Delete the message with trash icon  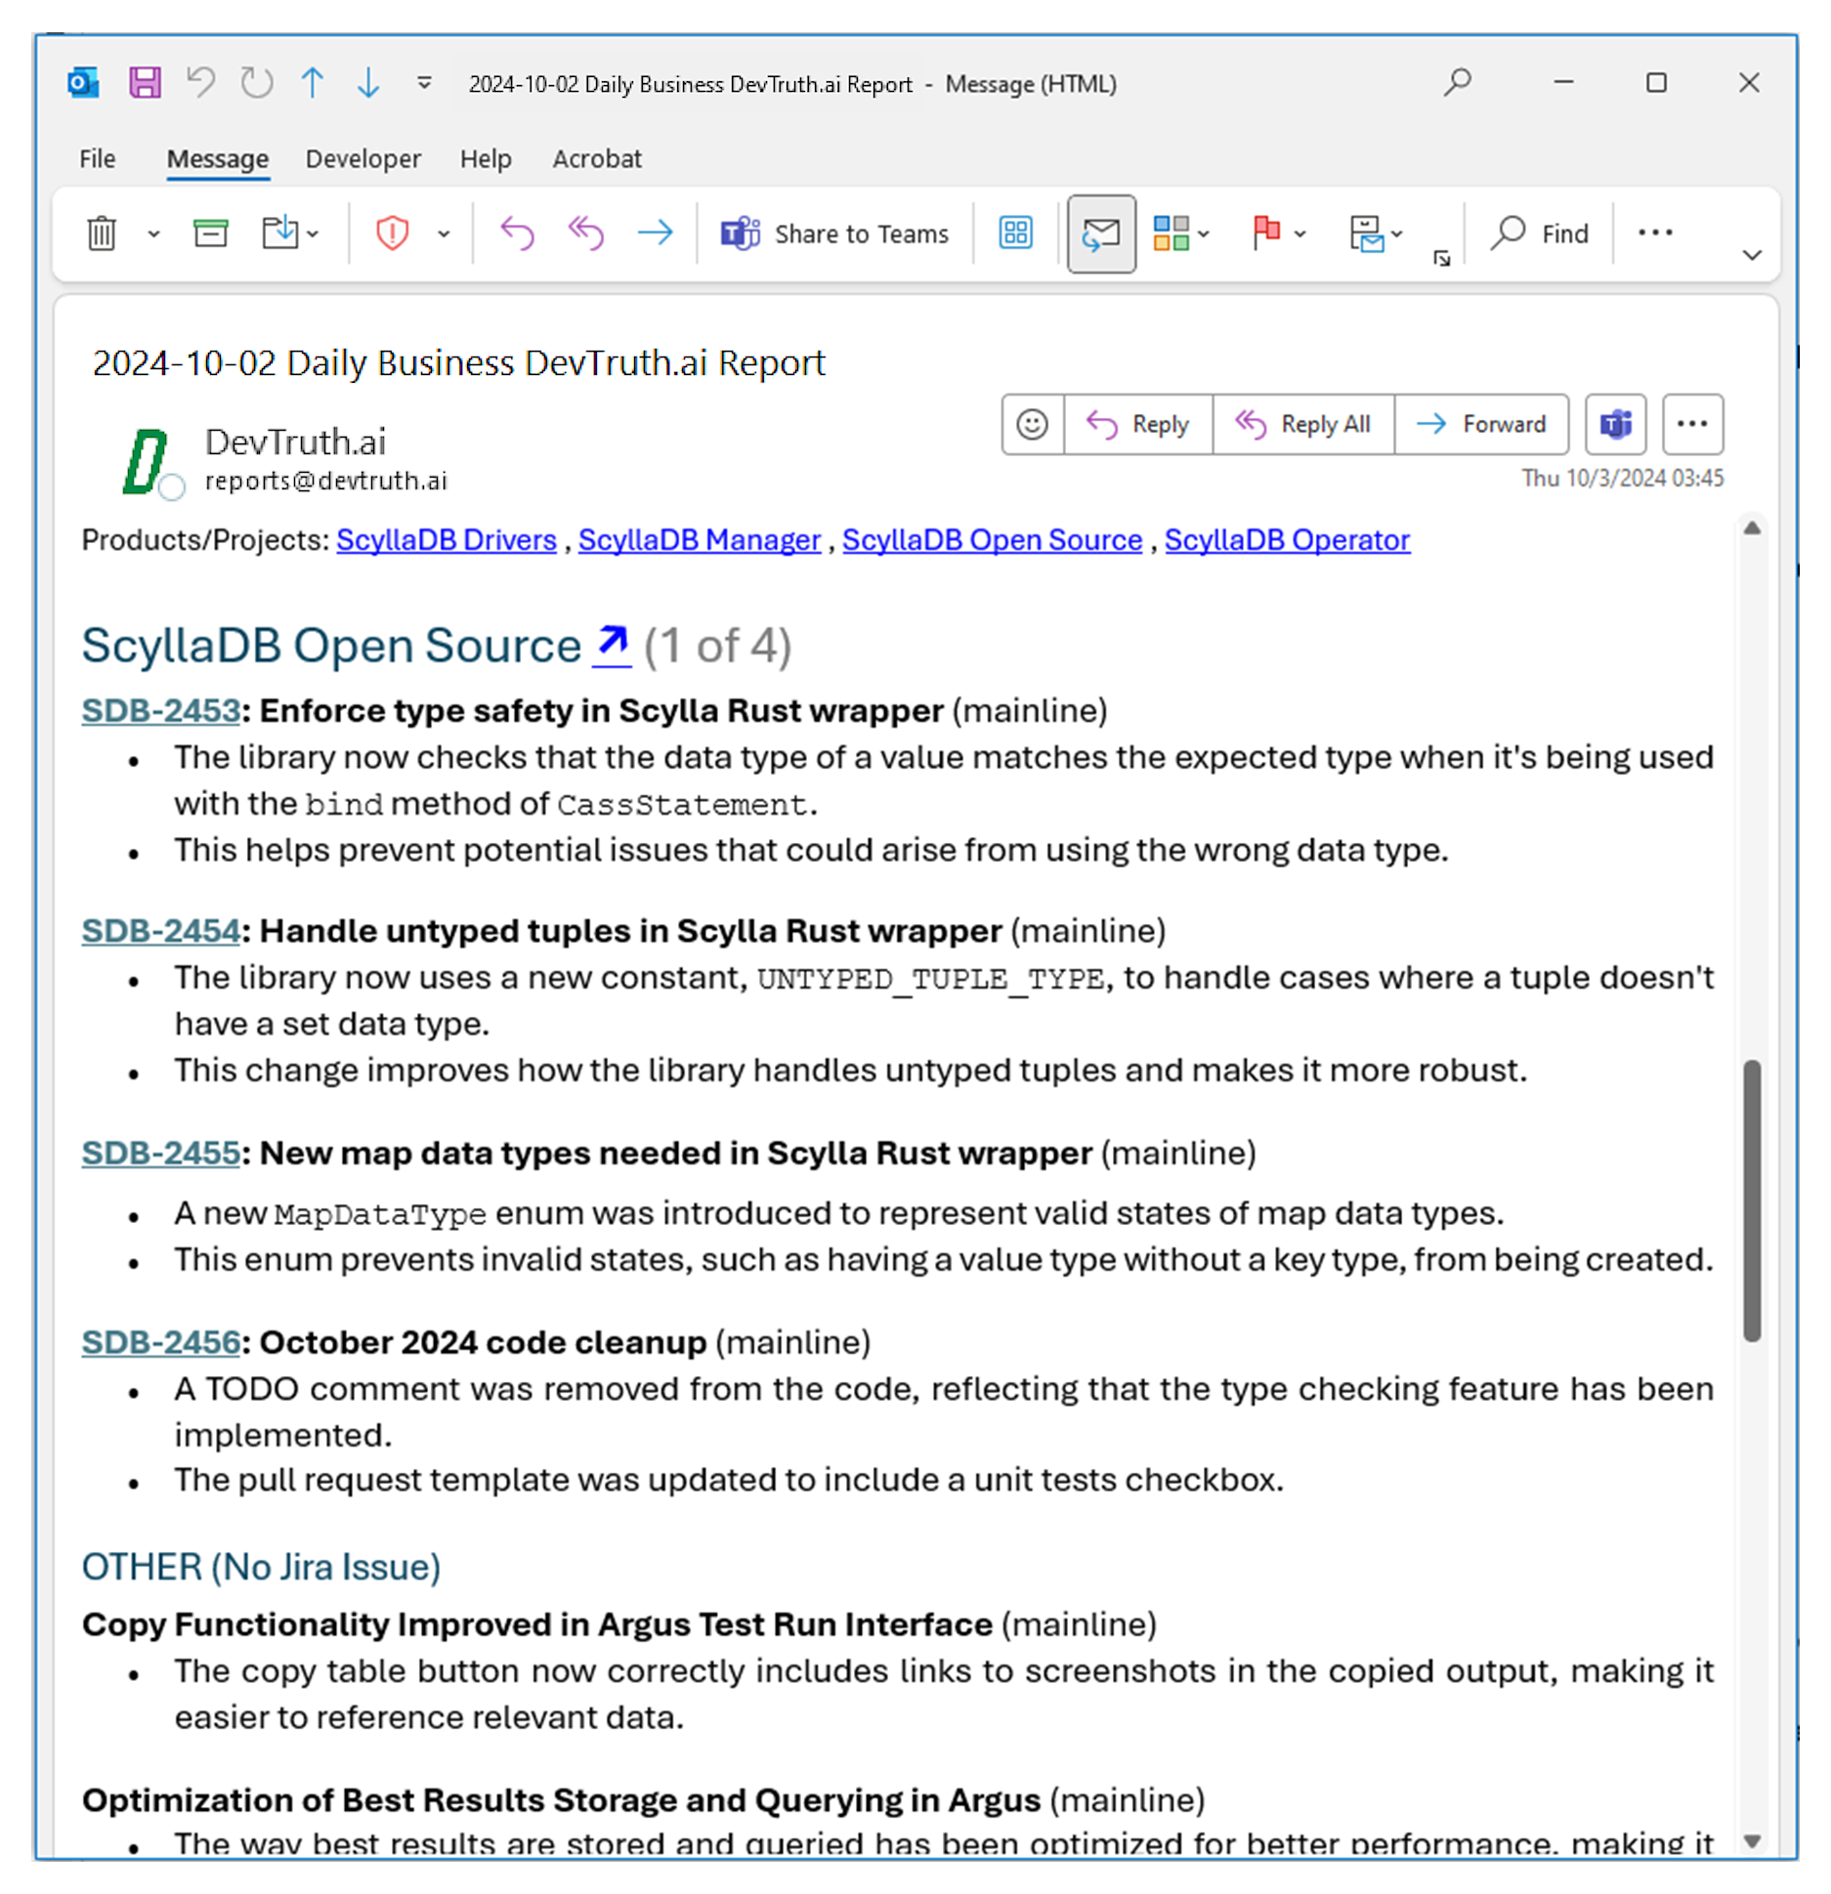pyautogui.click(x=102, y=233)
